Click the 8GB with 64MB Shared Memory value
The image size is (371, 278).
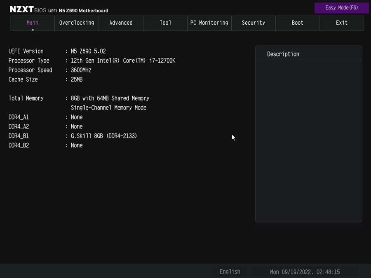tap(110, 98)
